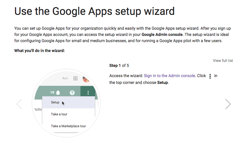Click the What you'll do in the wizard heading

(39, 51)
